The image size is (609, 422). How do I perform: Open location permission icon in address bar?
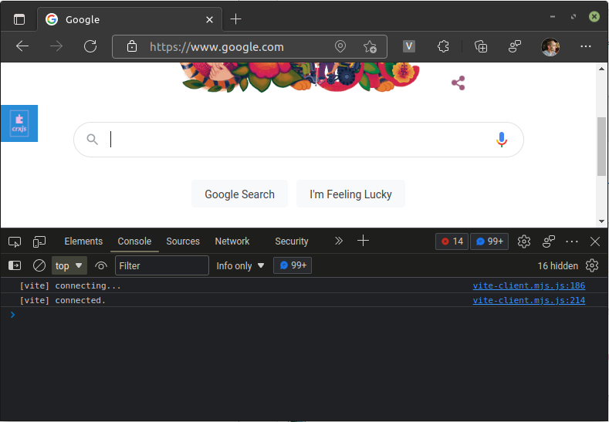340,46
